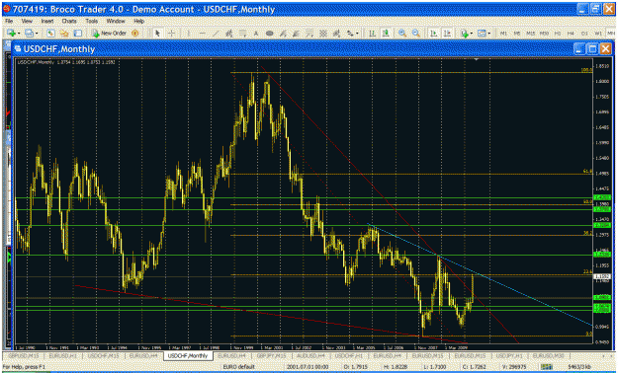
Task: Click the connection status bars indicator
Action: click(x=546, y=367)
